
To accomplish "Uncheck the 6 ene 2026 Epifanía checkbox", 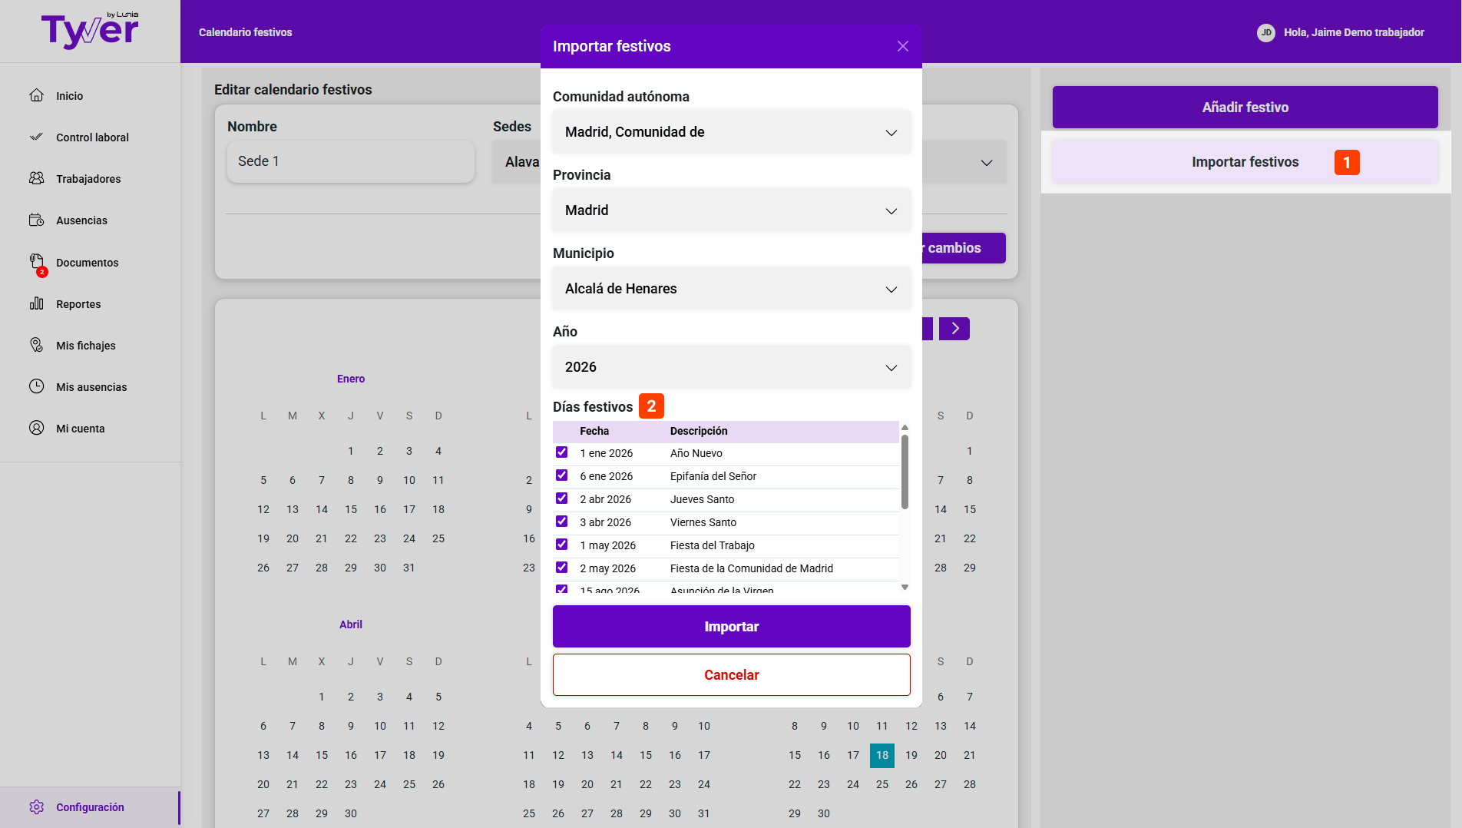I will (562, 475).
